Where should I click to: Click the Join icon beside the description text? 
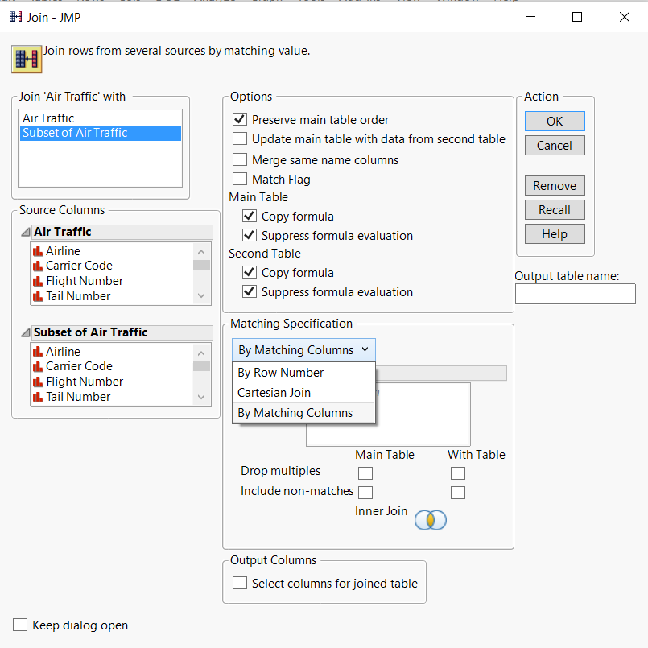[27, 59]
